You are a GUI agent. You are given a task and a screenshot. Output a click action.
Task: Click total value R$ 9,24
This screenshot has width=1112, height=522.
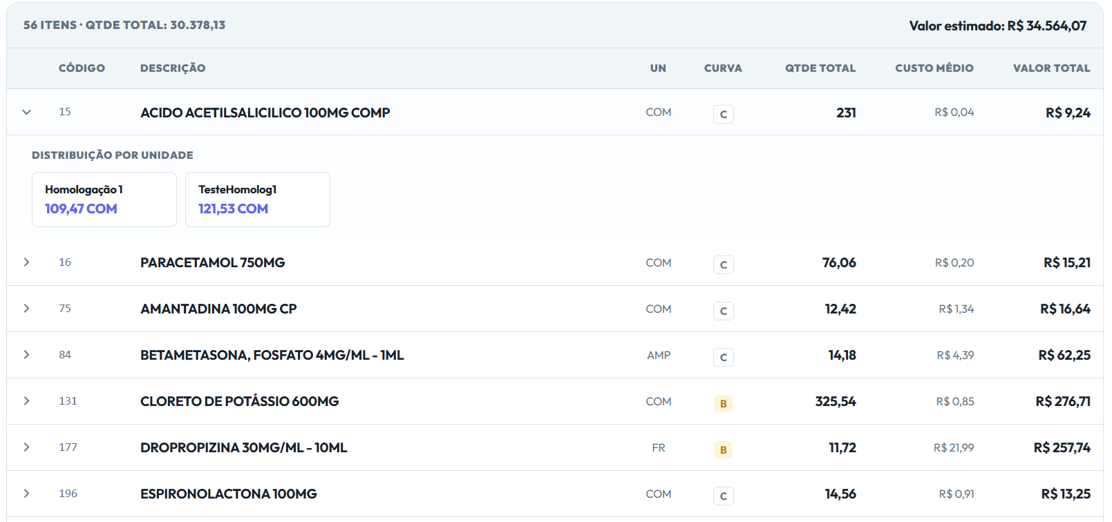(x=1068, y=113)
